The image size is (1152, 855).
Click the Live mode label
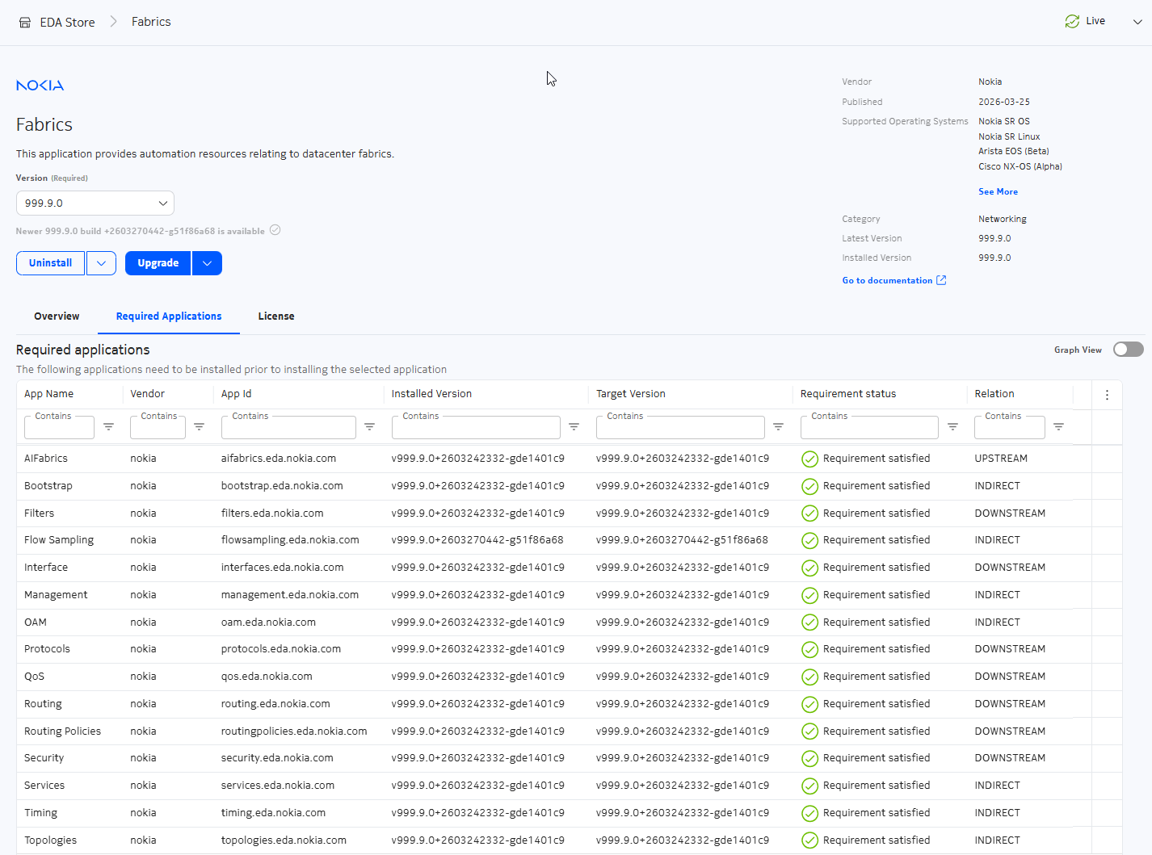pos(1095,21)
